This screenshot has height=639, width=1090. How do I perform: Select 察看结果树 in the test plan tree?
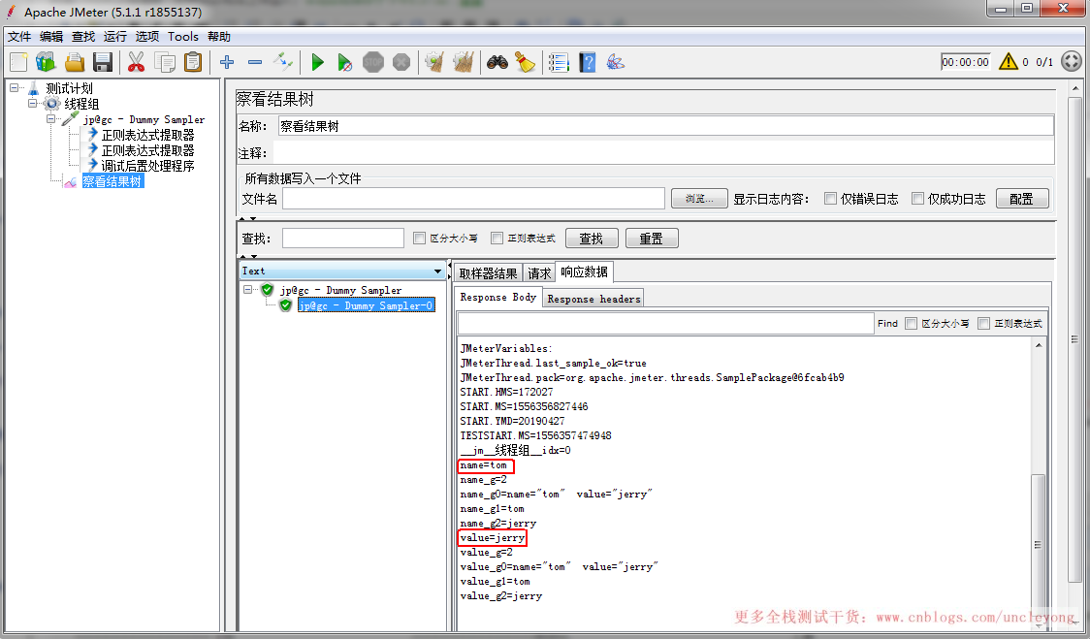(x=112, y=181)
